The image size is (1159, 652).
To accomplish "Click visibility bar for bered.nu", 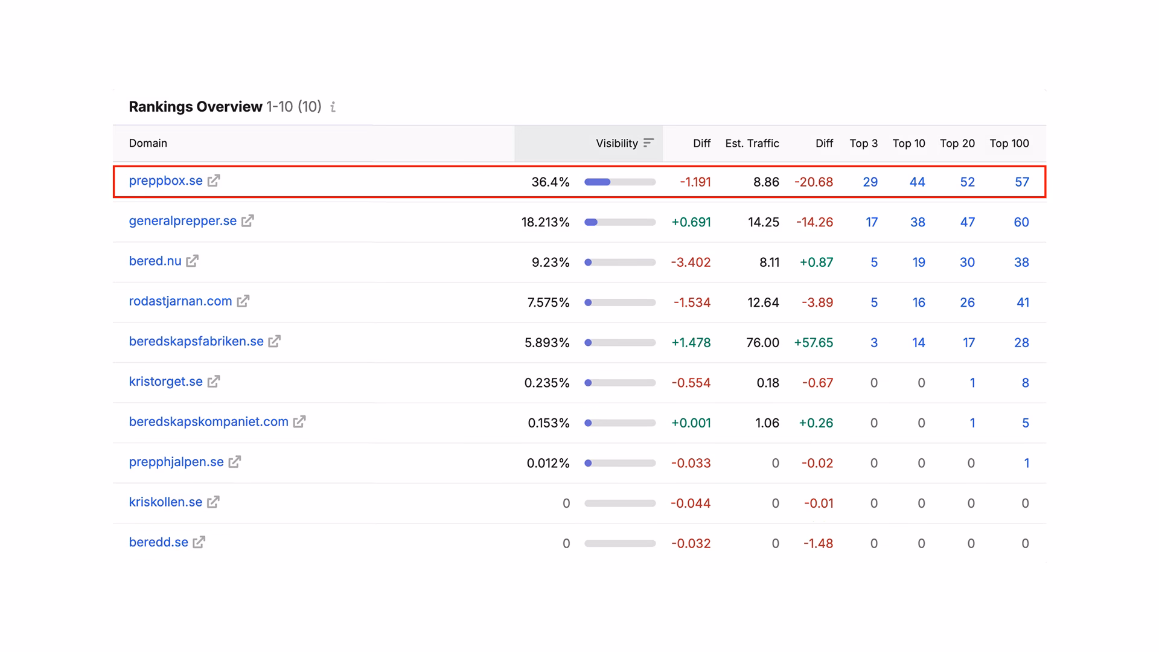I will (x=619, y=262).
